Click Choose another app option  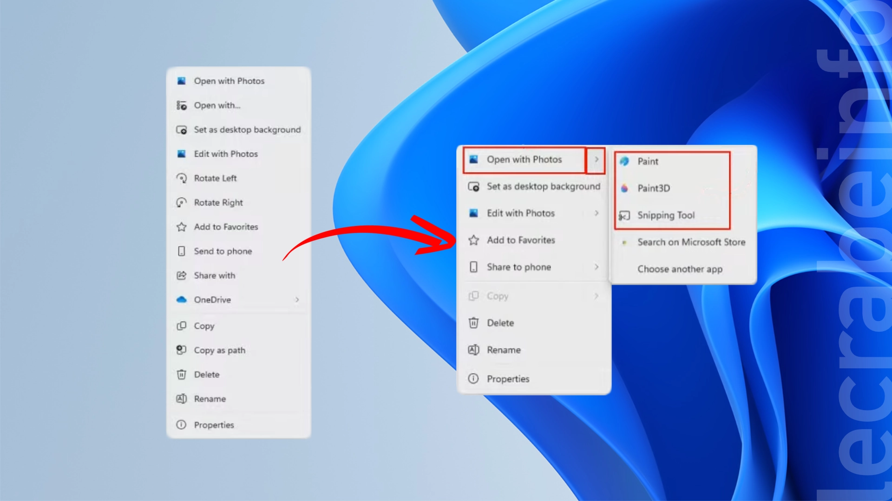click(680, 269)
